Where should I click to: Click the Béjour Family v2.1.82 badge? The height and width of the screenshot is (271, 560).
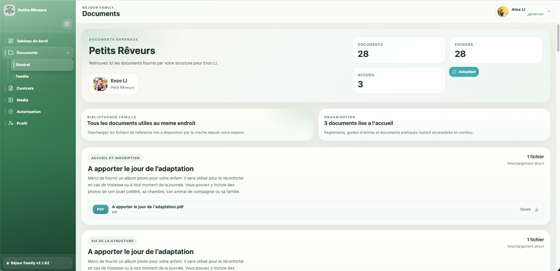[x=38, y=263]
